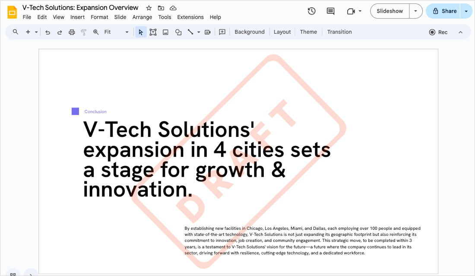Open the Edit menu
This screenshot has width=475, height=276.
coord(42,17)
